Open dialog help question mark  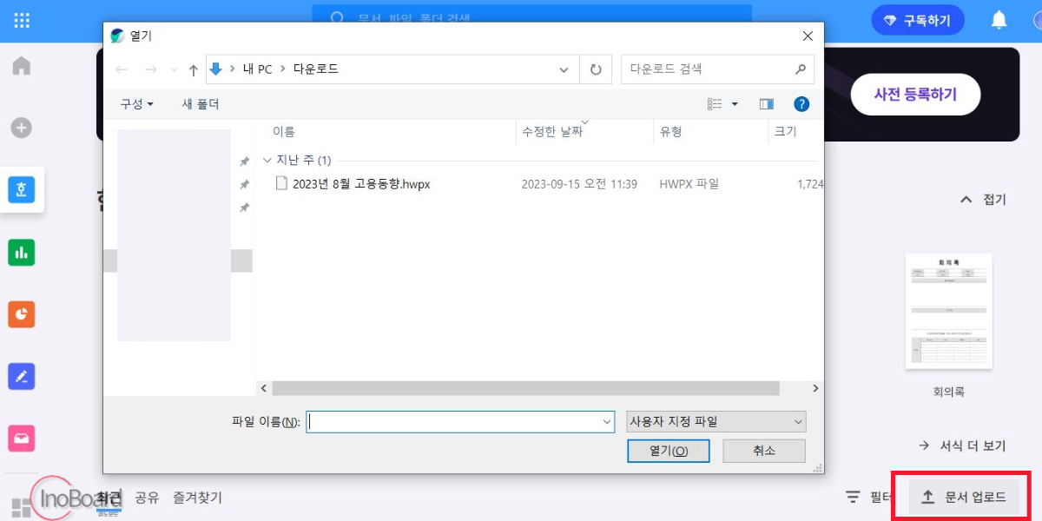801,104
